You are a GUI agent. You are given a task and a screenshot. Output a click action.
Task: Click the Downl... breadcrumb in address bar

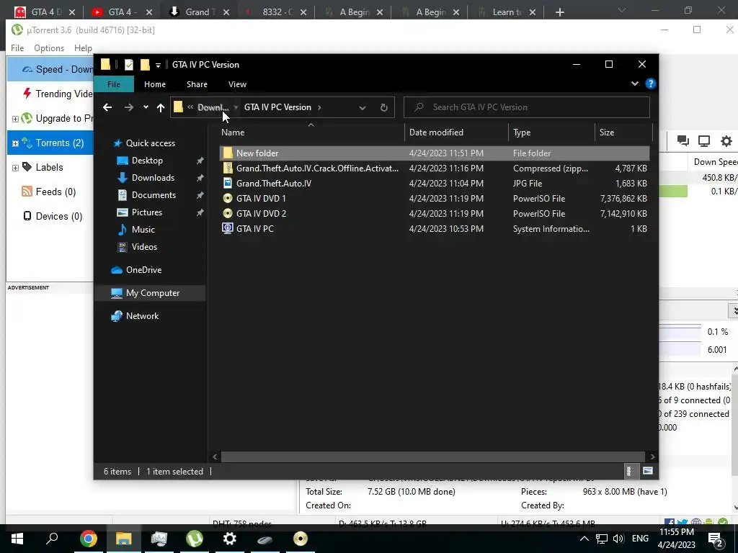tap(213, 107)
